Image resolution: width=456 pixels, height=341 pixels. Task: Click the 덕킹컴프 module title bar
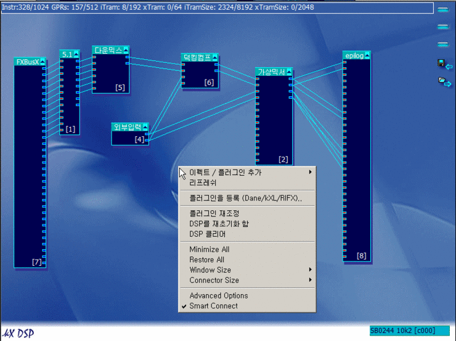[x=197, y=57]
